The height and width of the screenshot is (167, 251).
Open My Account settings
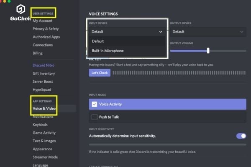(x=43, y=20)
